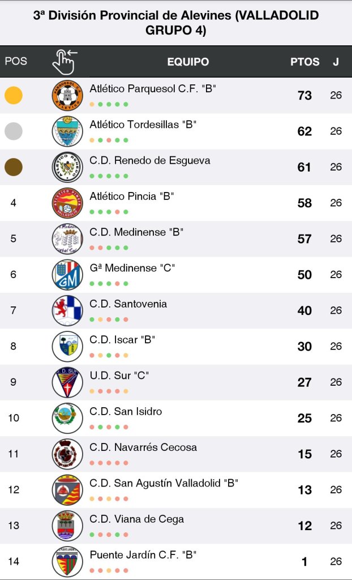This screenshot has height=580, width=352.
Task: Click the EQUIPO column header
Action: pos(188,62)
